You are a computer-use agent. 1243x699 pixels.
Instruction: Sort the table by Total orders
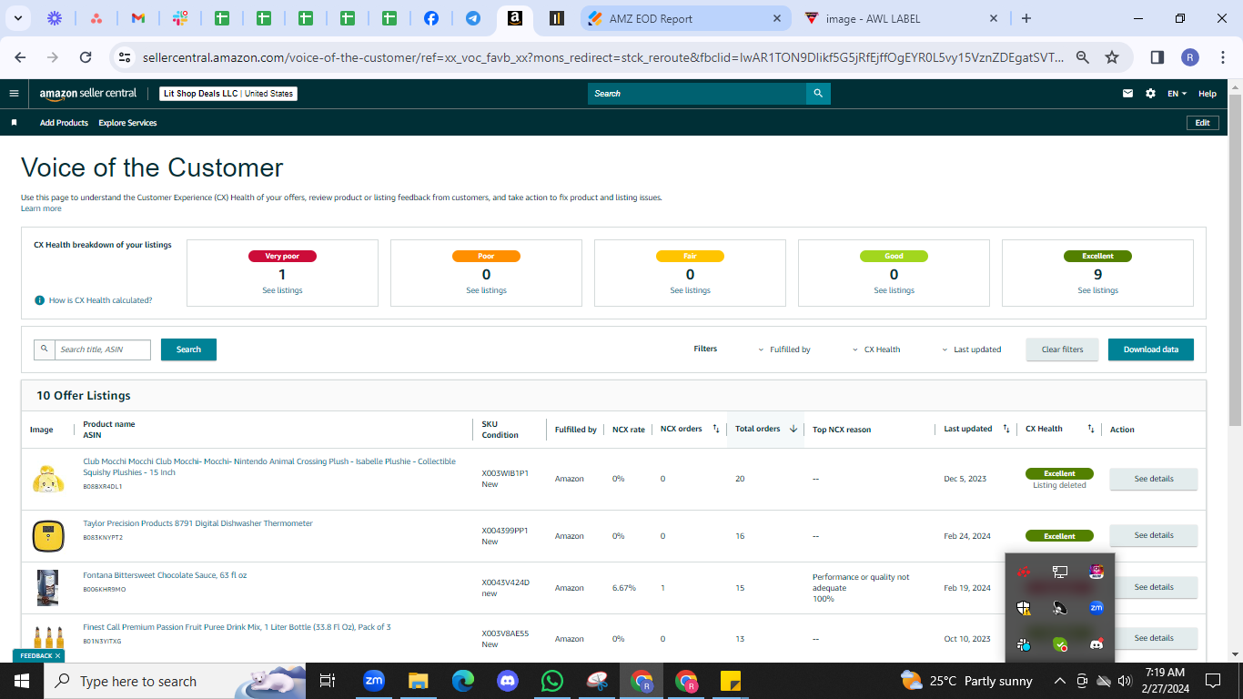click(x=793, y=429)
